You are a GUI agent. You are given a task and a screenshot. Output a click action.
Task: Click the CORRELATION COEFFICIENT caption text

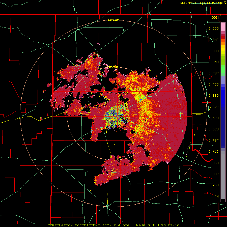click(x=113, y=225)
